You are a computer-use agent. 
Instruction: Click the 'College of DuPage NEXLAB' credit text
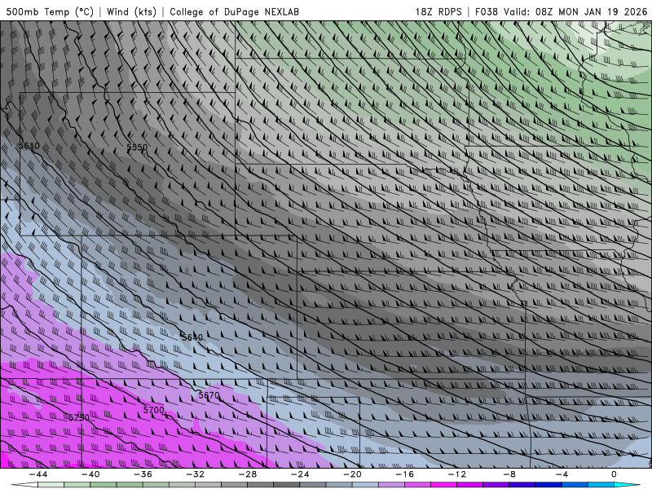point(234,11)
